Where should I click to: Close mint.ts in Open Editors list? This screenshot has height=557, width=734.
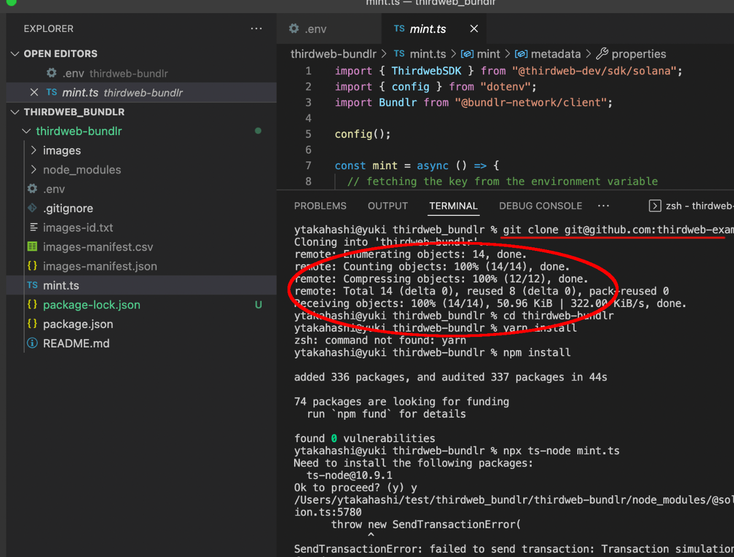[x=34, y=92]
